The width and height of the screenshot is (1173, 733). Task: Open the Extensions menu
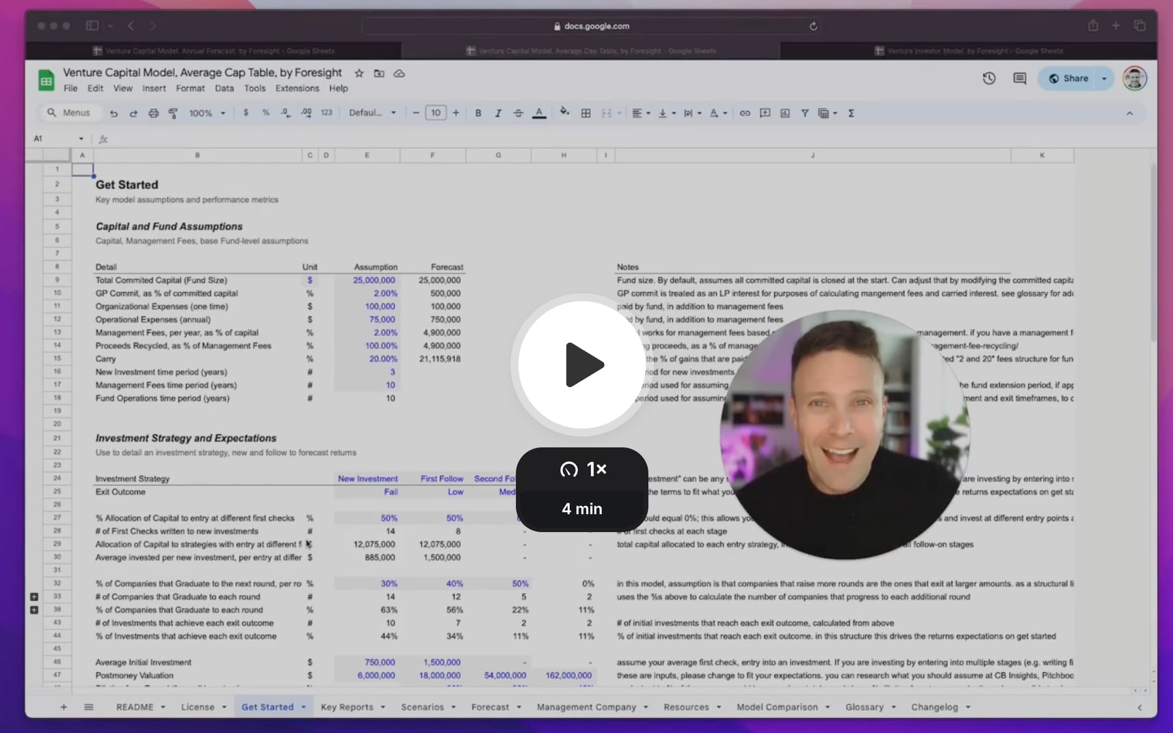pos(297,88)
